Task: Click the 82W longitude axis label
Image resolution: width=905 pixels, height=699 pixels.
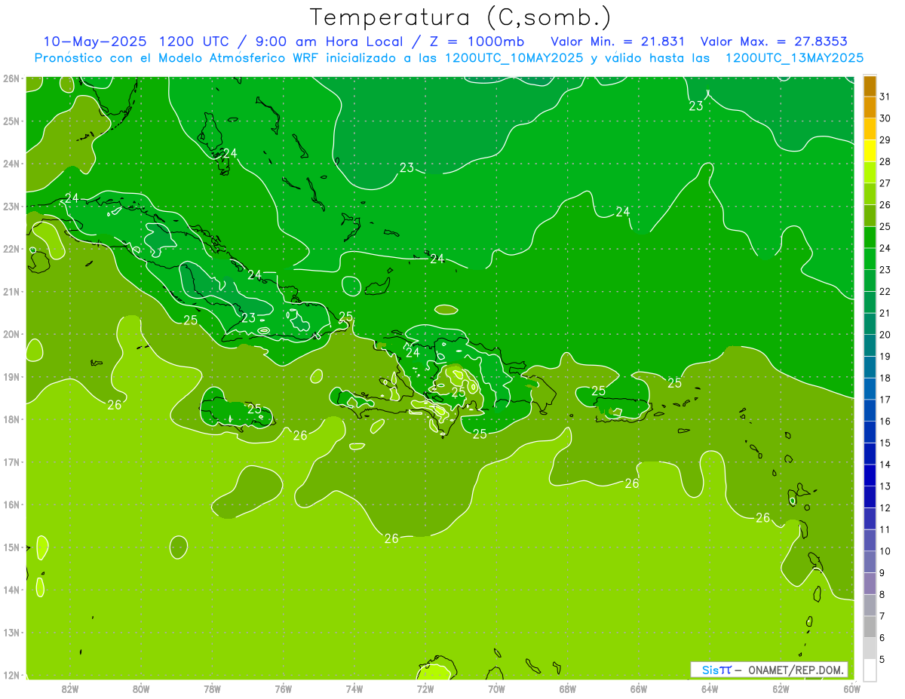Action: [70, 688]
